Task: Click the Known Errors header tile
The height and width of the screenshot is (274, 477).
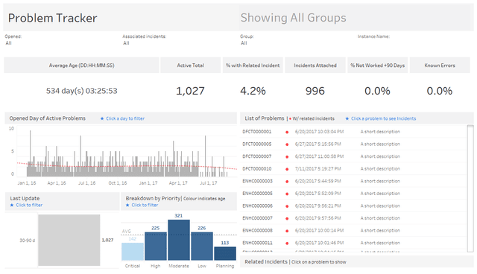Action: click(440, 65)
